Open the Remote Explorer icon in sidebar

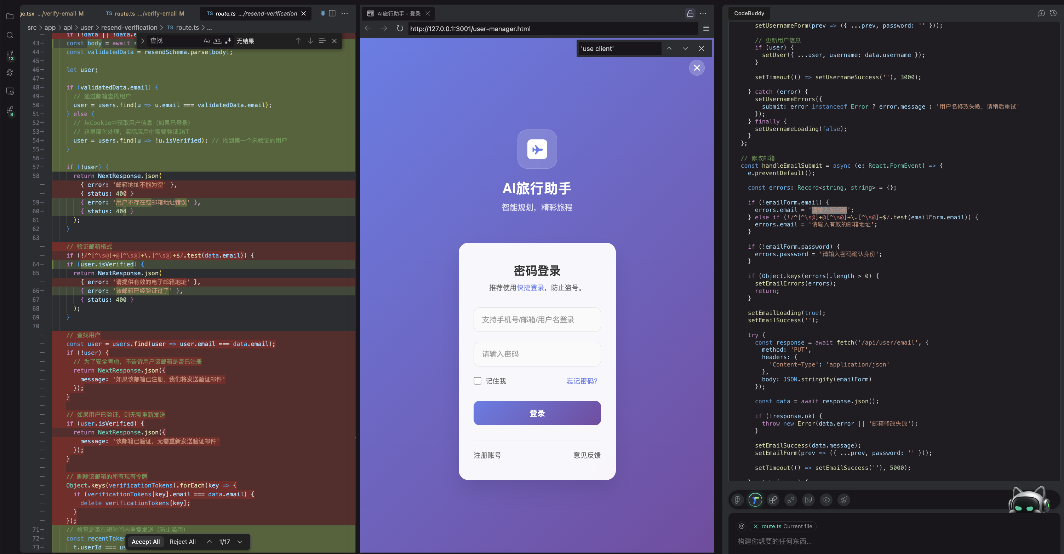(x=10, y=91)
